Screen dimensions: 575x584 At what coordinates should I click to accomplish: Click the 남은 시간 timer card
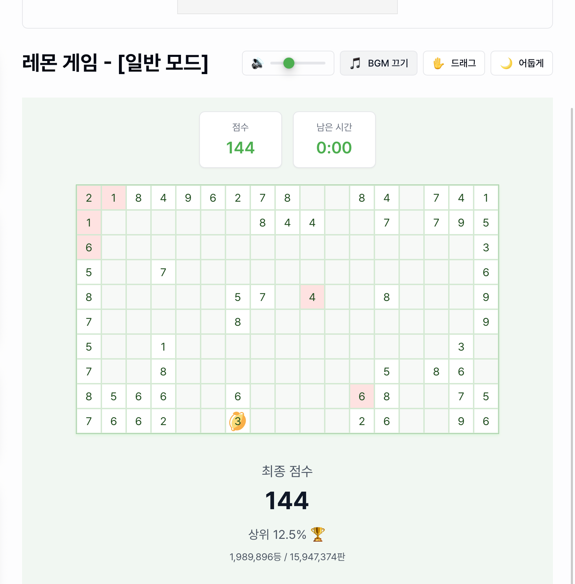tap(334, 140)
